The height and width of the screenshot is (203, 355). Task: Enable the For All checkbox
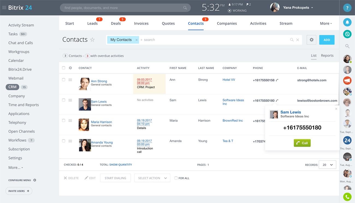point(176,178)
